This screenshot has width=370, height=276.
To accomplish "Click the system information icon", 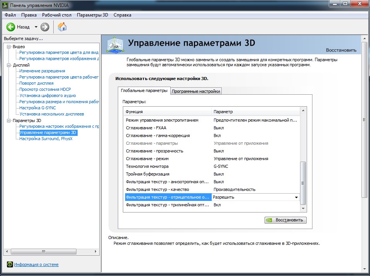I will click(x=10, y=264).
